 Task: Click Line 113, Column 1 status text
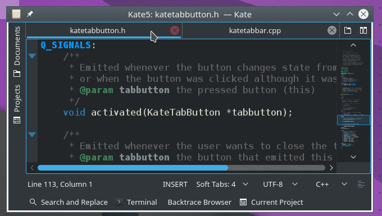click(60, 185)
